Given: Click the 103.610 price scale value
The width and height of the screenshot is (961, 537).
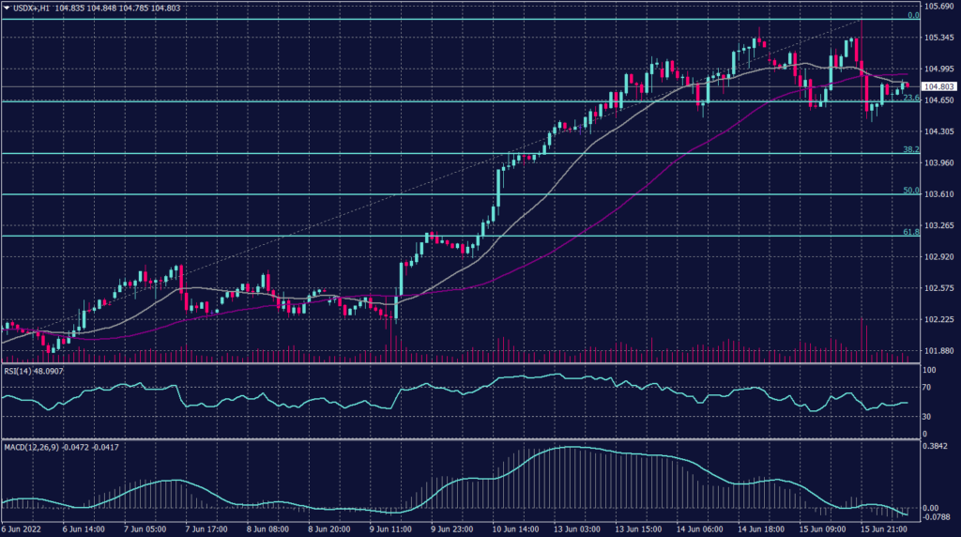Looking at the screenshot, I should click(940, 193).
